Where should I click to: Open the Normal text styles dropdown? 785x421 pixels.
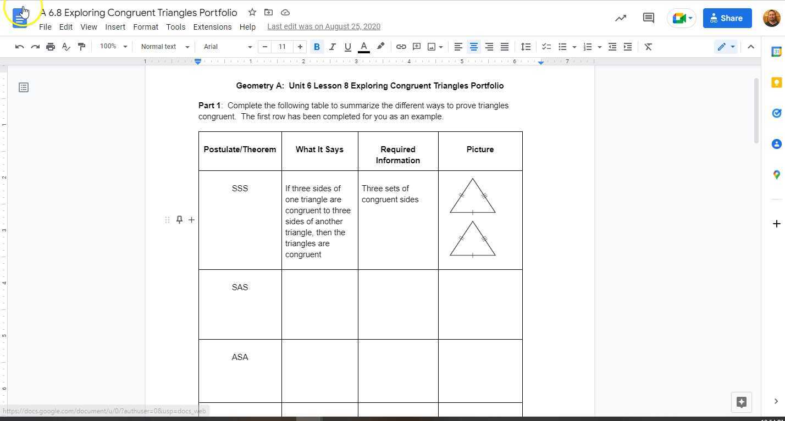[165, 47]
